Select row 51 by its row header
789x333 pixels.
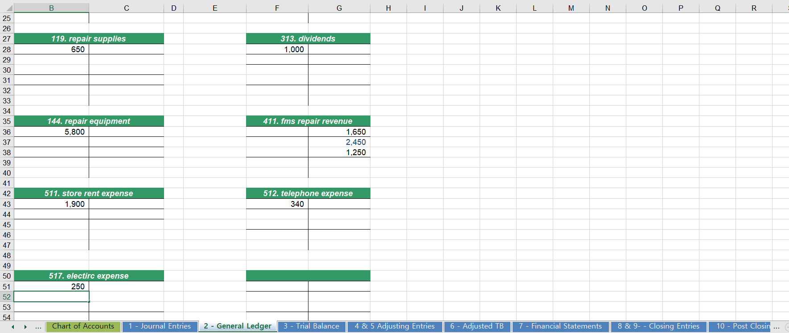7,287
